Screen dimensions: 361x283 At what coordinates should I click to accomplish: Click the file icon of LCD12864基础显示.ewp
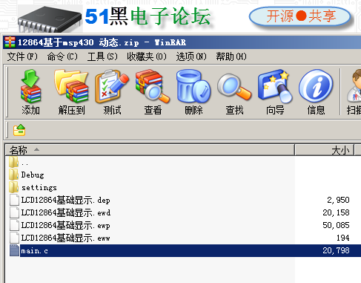coord(14,225)
